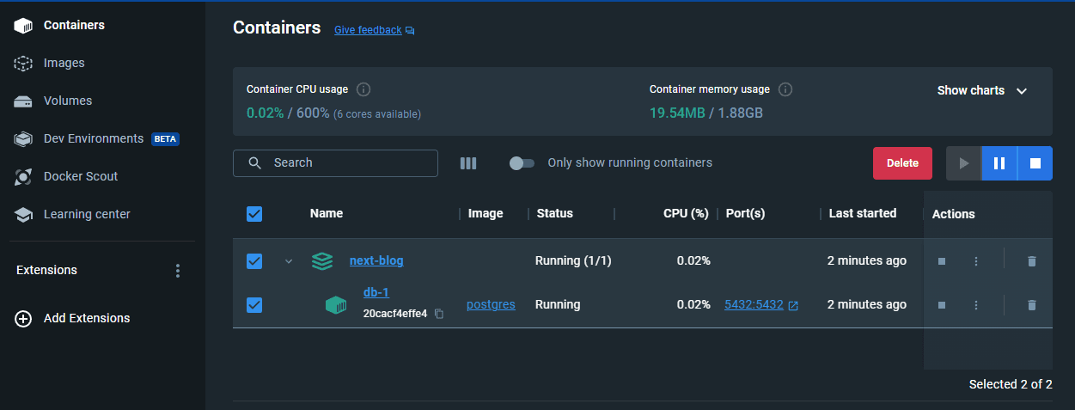
Task: Click the 0.02% / 600% CPU value
Action: click(x=288, y=113)
